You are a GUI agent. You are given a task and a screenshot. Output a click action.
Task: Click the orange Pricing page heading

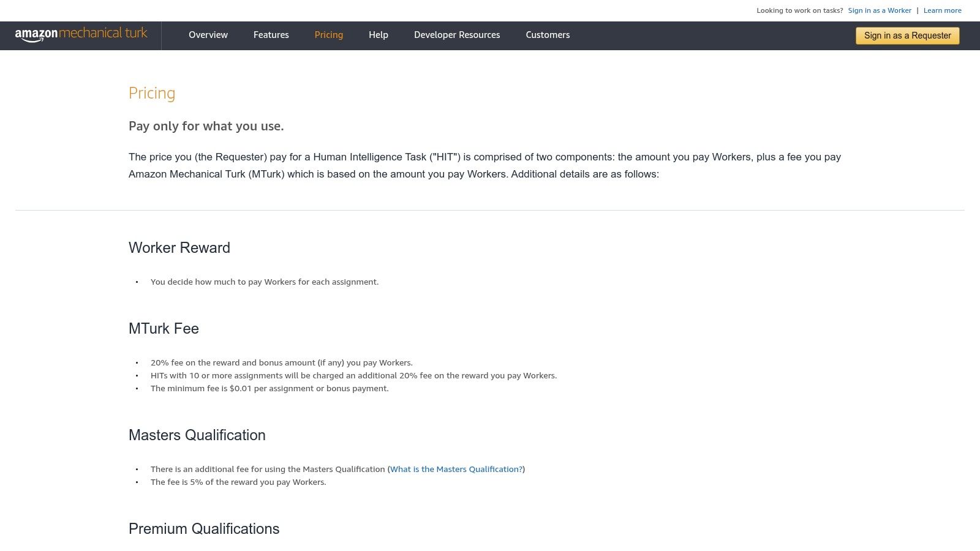pos(152,93)
